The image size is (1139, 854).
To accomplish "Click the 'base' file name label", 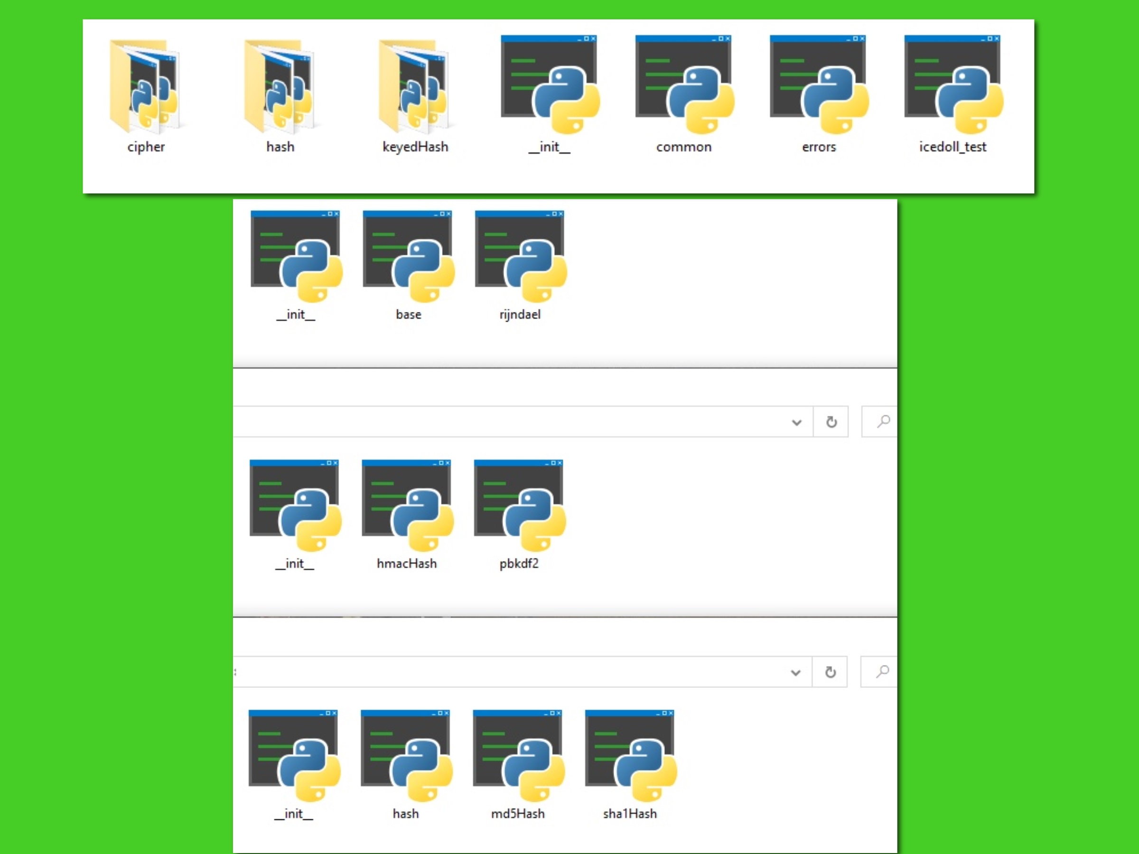I will (x=408, y=315).
